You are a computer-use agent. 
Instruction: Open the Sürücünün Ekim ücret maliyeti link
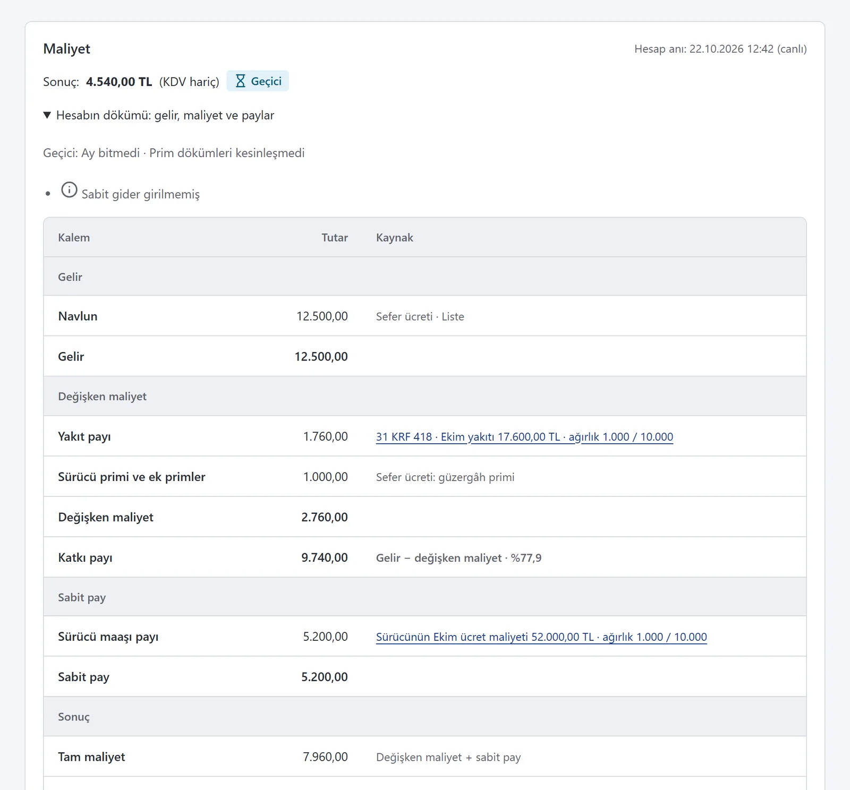pyautogui.click(x=541, y=637)
